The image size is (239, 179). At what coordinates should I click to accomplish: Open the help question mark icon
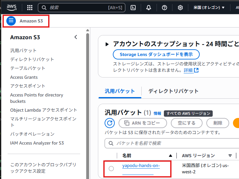(165, 8)
